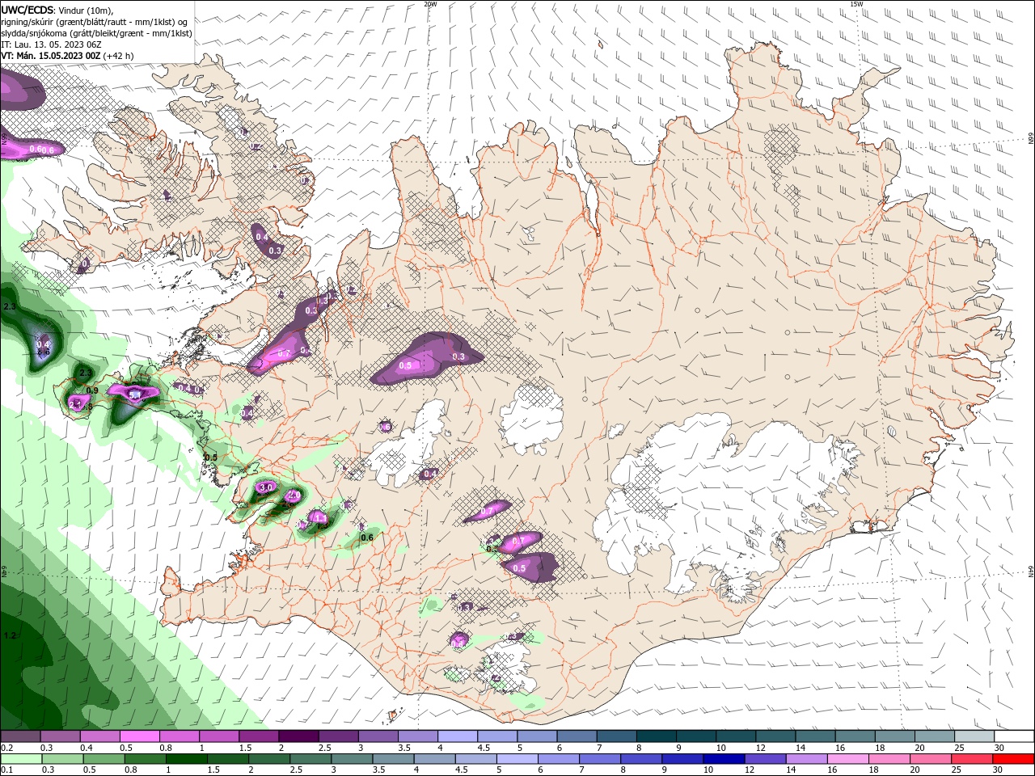Click the upper legend swatch between 4 and 4.5

click(x=457, y=736)
